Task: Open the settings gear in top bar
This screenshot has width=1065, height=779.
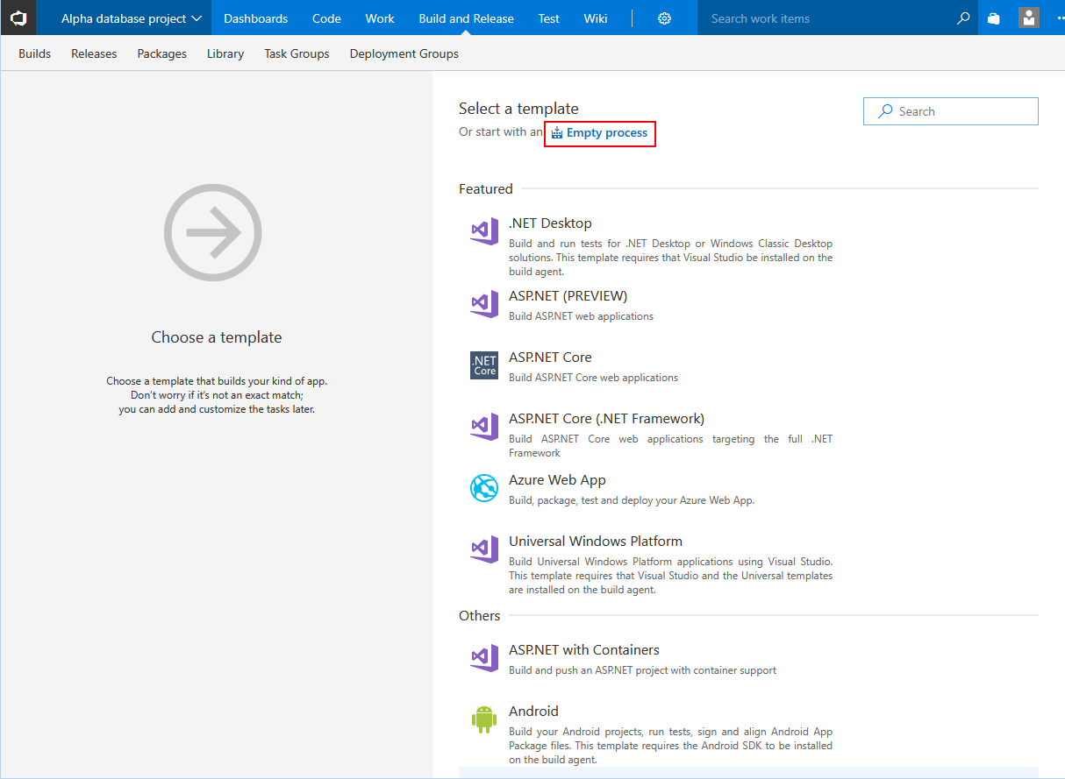Action: pos(664,18)
